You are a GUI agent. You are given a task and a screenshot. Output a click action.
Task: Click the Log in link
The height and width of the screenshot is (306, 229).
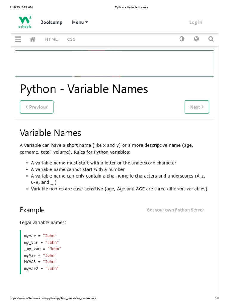click(196, 22)
